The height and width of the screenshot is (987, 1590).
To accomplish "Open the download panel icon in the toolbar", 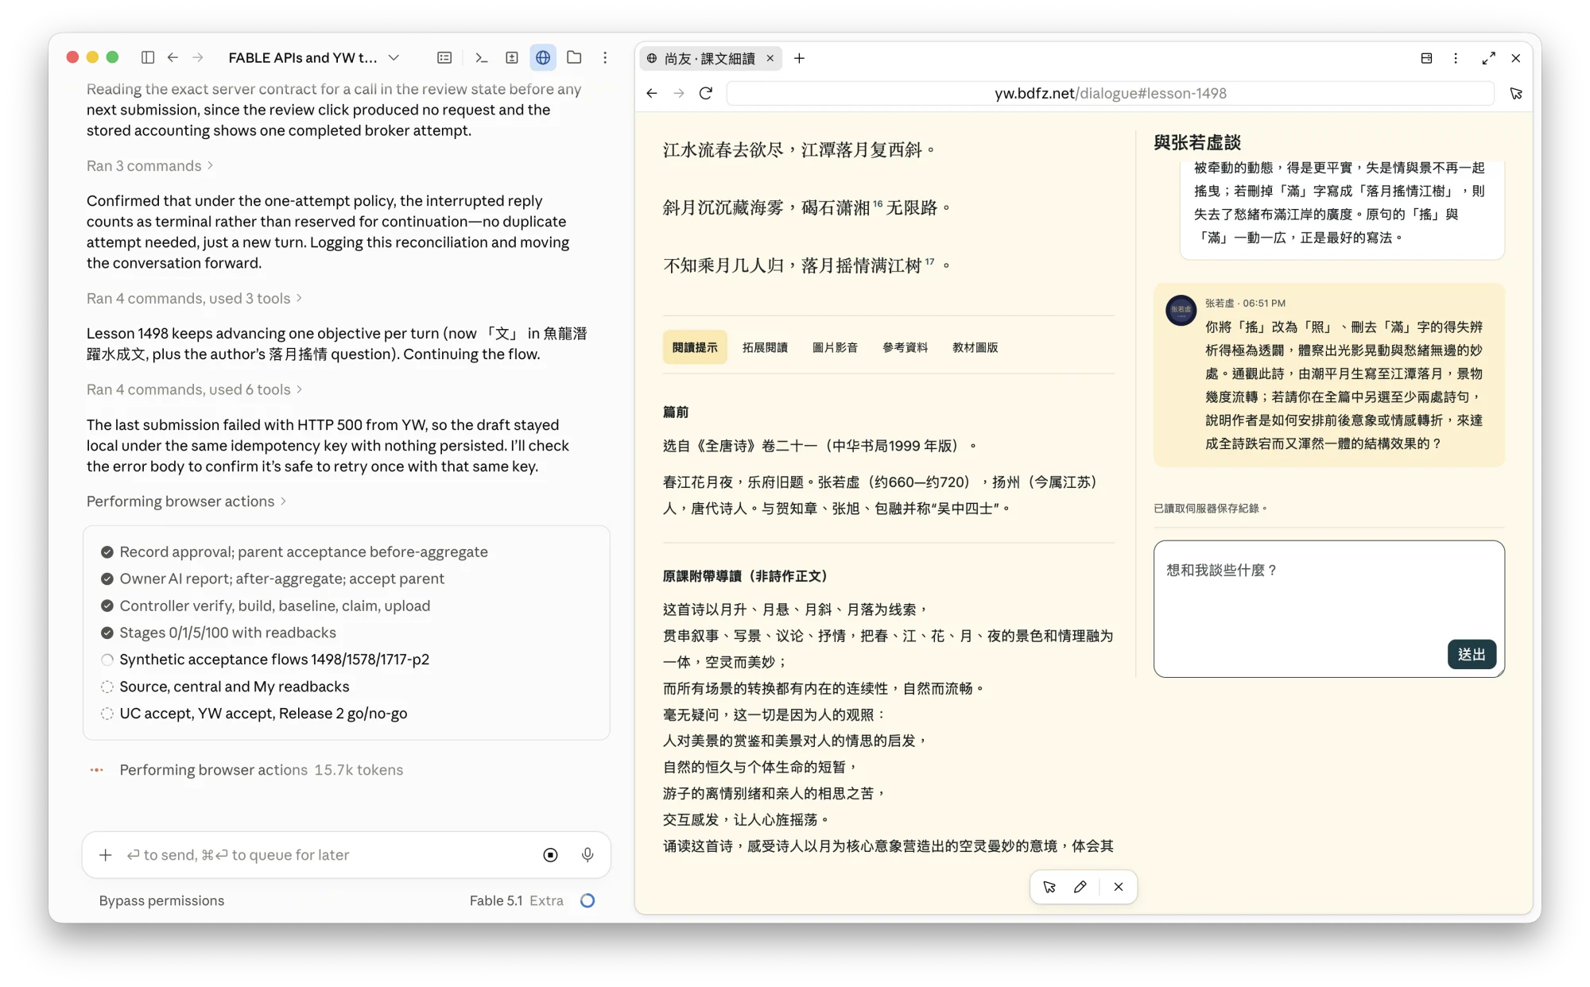I will (512, 57).
